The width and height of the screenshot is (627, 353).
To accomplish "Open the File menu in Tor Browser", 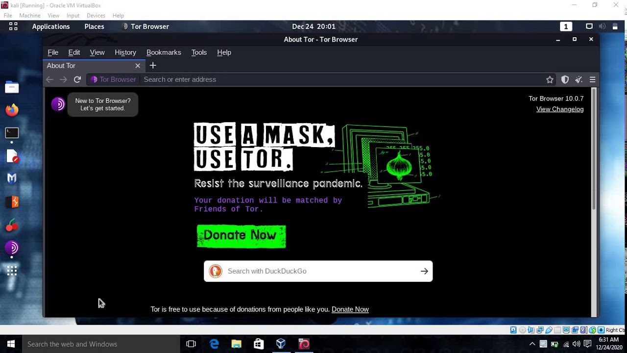I will pos(53,52).
